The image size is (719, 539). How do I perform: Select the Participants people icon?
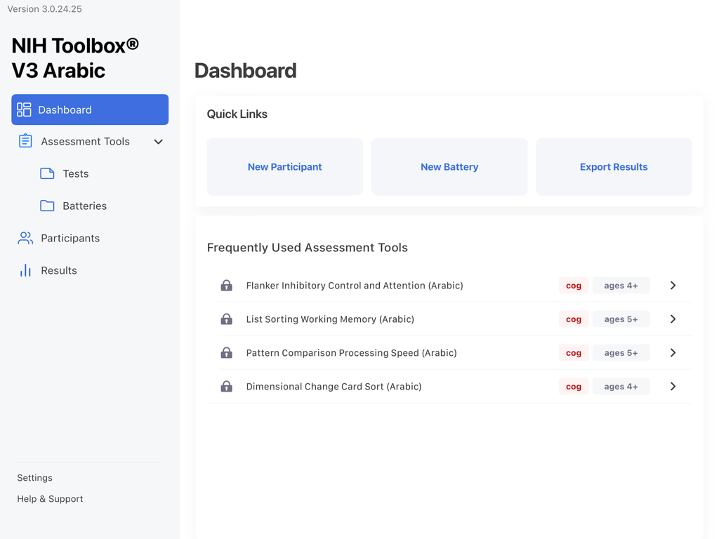25,238
